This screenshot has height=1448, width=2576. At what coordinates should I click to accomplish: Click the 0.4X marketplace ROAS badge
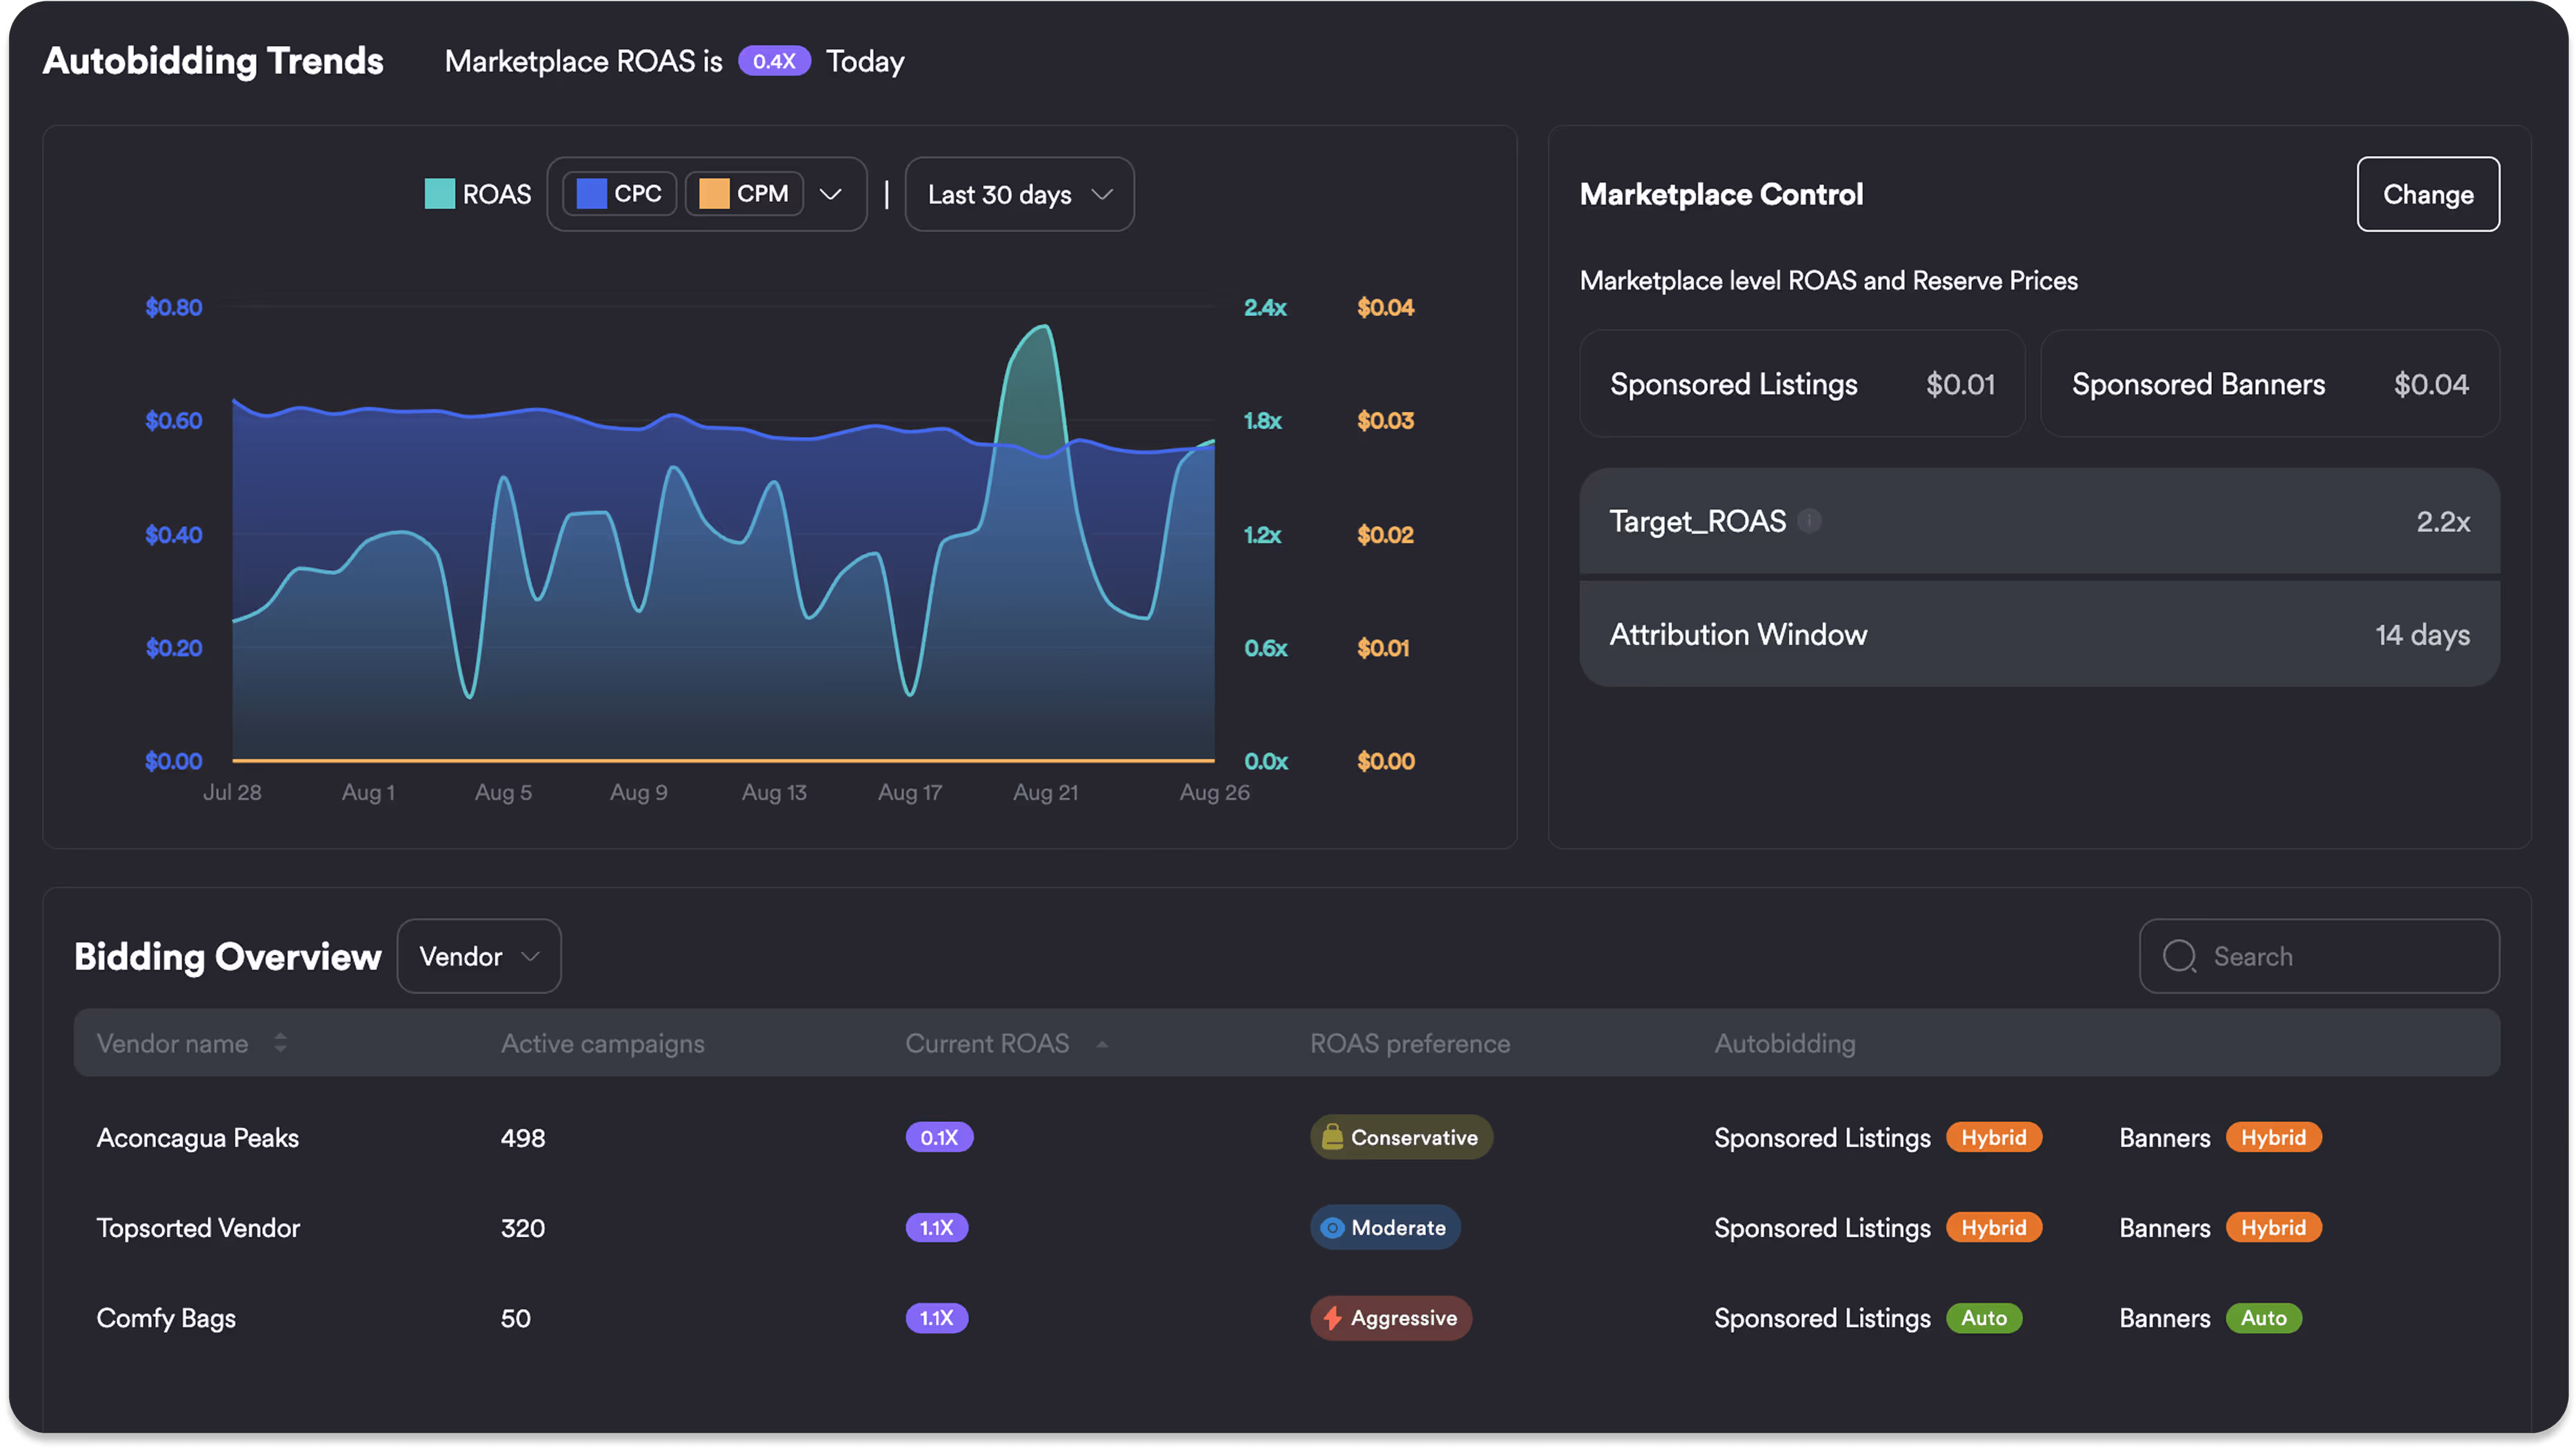pyautogui.click(x=774, y=61)
